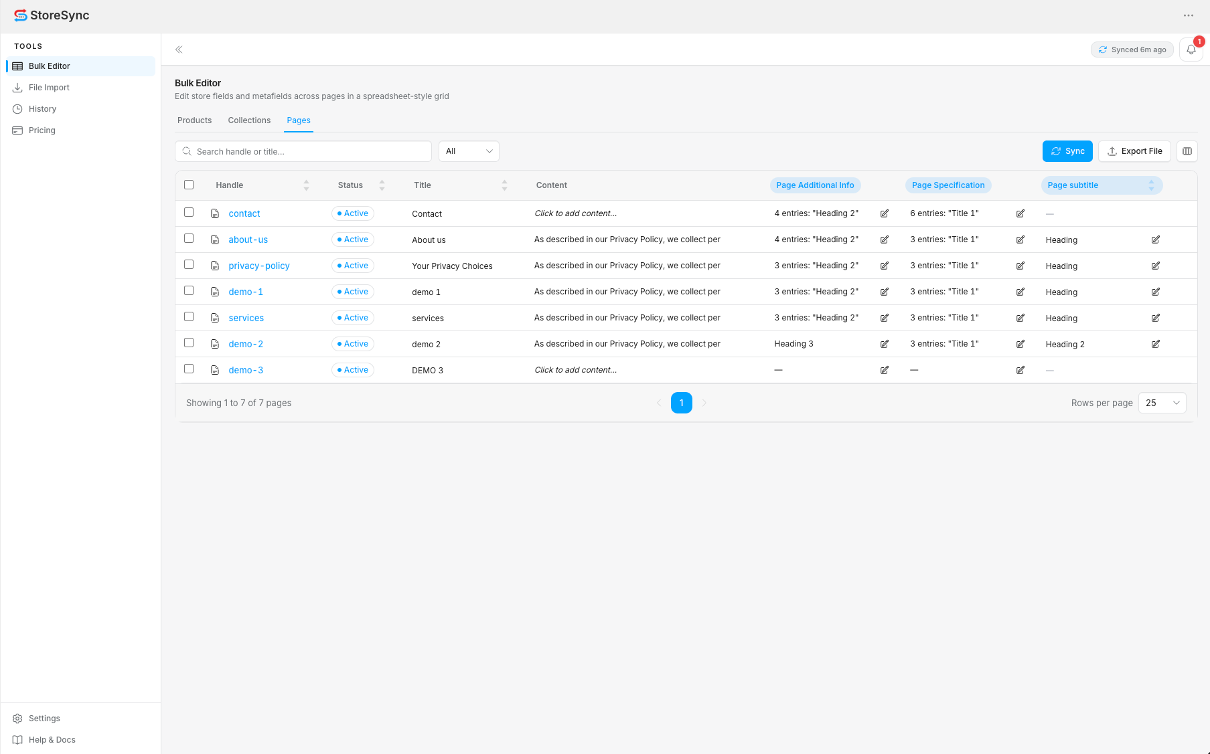
Task: Check the demo-2 row checkbox
Action: [189, 343]
